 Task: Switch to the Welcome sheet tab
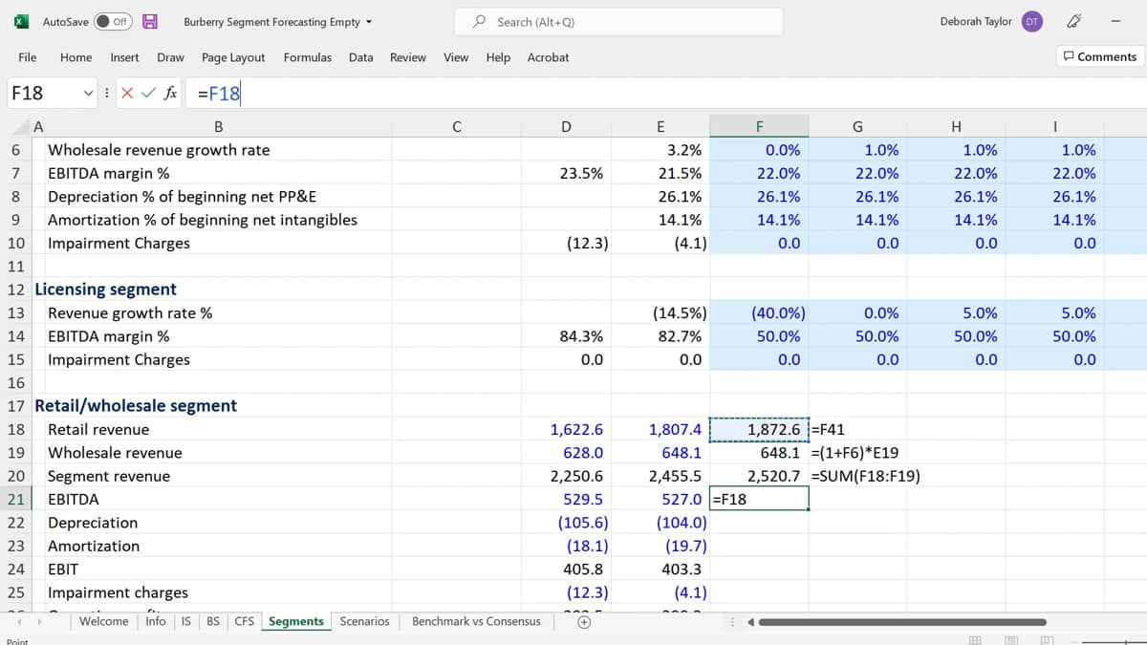(103, 622)
